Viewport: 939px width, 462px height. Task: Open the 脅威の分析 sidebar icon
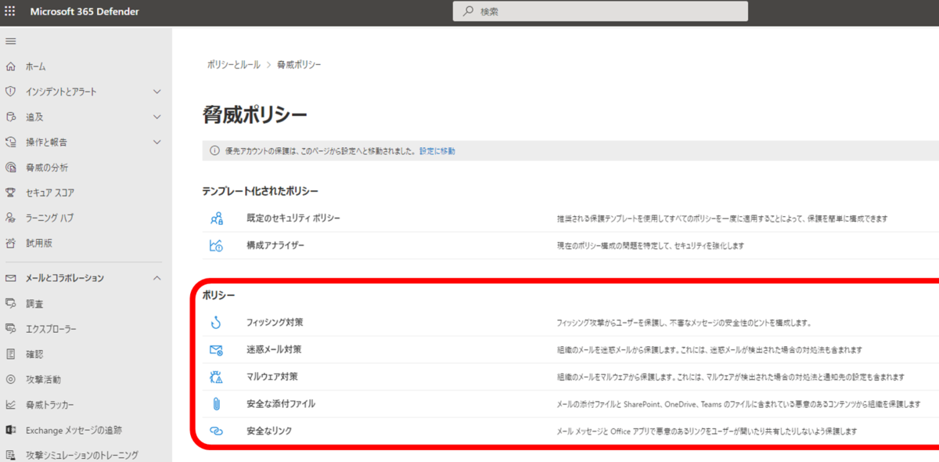click(12, 167)
